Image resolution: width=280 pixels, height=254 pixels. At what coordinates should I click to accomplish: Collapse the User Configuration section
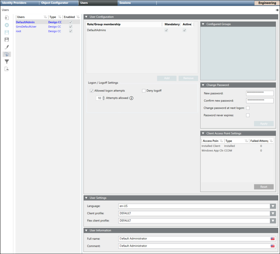[86, 17]
